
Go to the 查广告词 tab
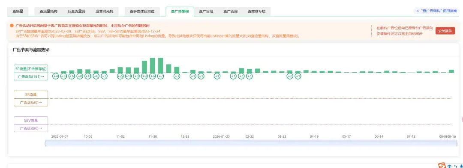(x=230, y=11)
